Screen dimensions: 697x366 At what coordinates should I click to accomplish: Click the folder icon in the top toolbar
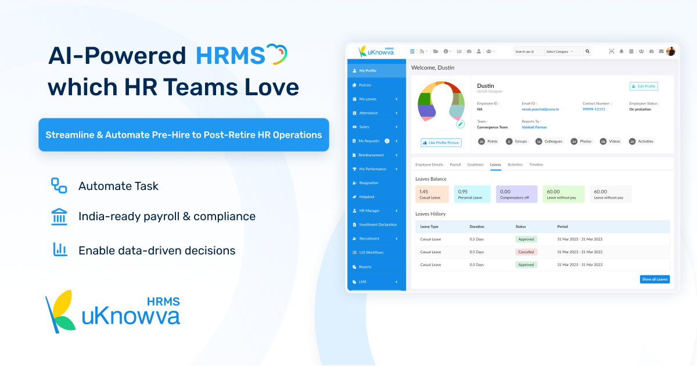tap(436, 51)
